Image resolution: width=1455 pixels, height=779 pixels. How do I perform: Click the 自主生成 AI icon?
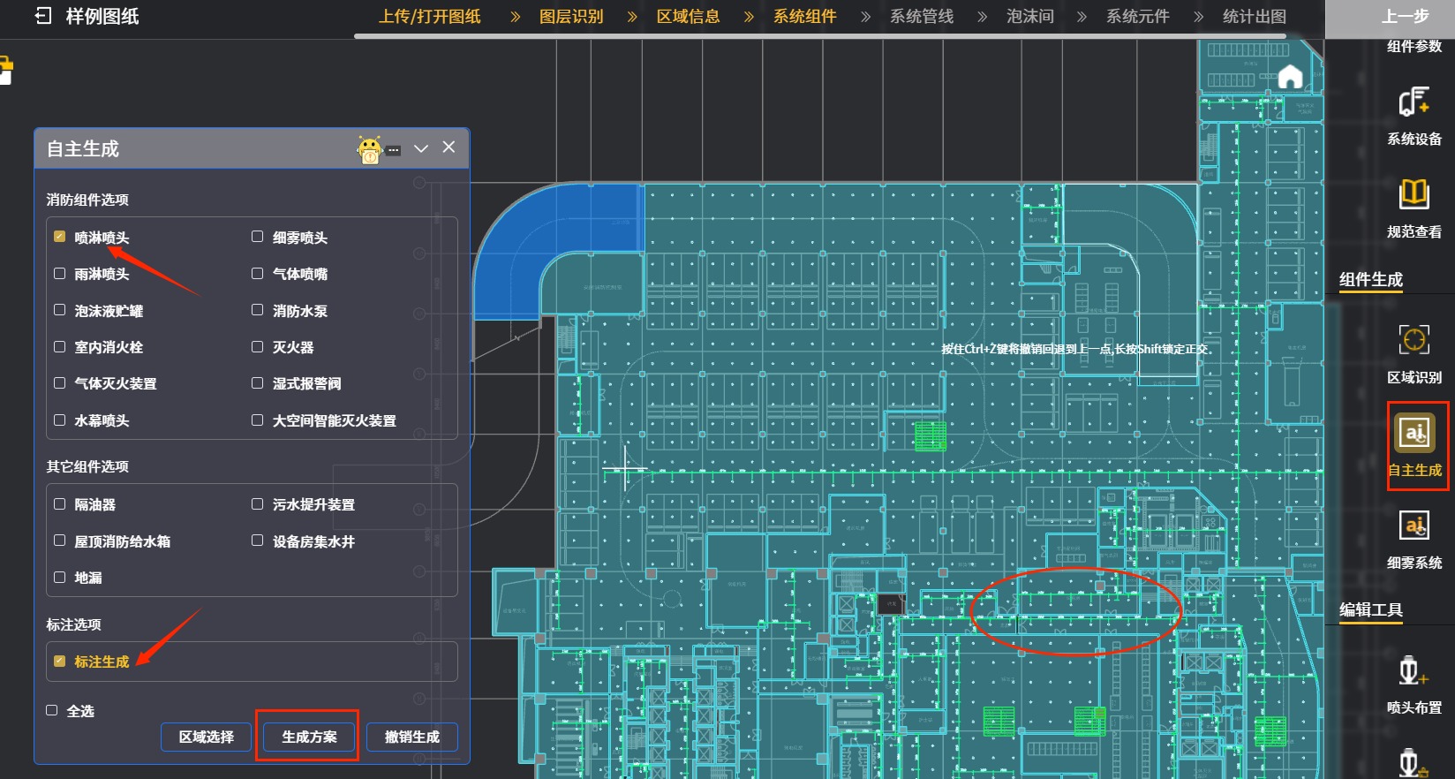(x=1414, y=433)
